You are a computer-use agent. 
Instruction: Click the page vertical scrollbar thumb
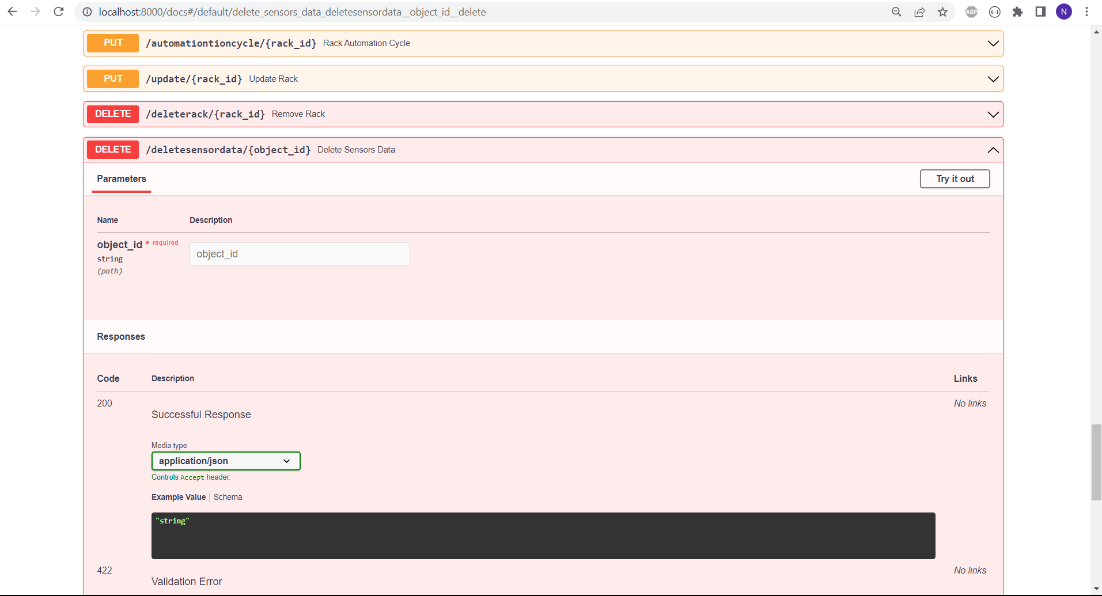(1096, 462)
